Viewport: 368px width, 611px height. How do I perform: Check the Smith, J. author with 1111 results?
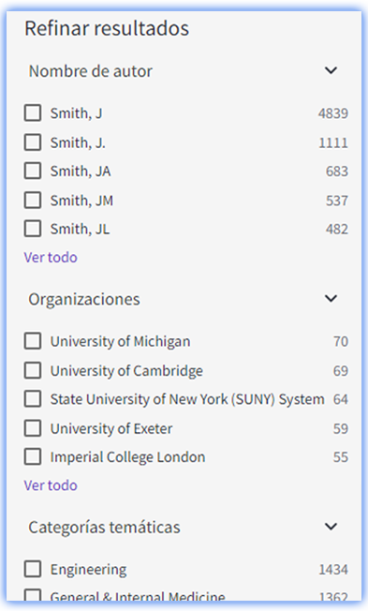[x=33, y=142]
